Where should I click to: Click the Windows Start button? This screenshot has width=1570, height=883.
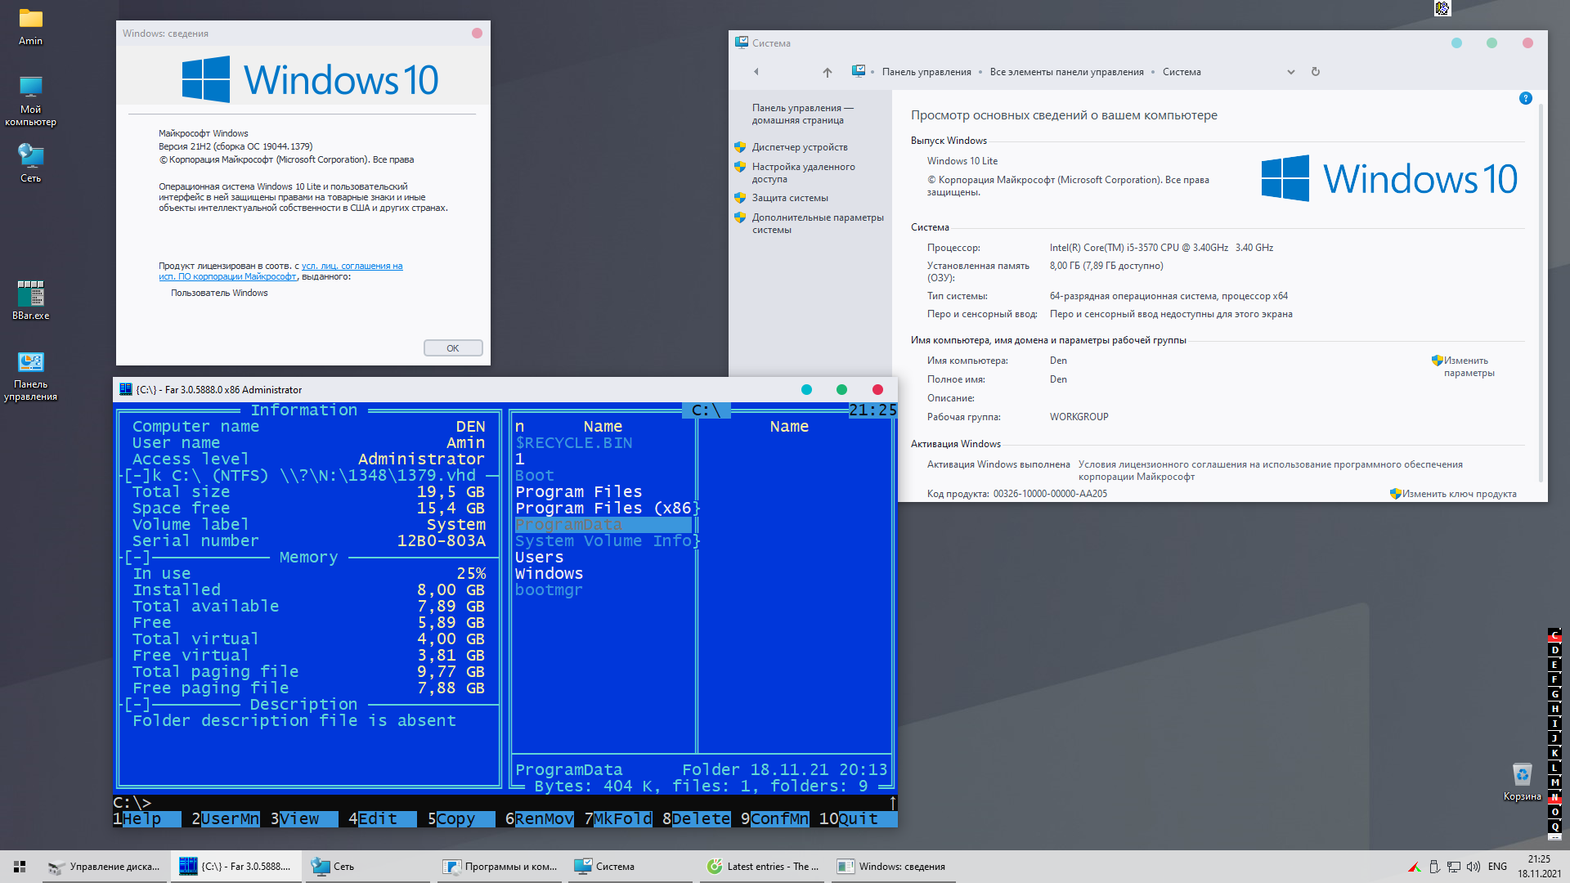(20, 867)
